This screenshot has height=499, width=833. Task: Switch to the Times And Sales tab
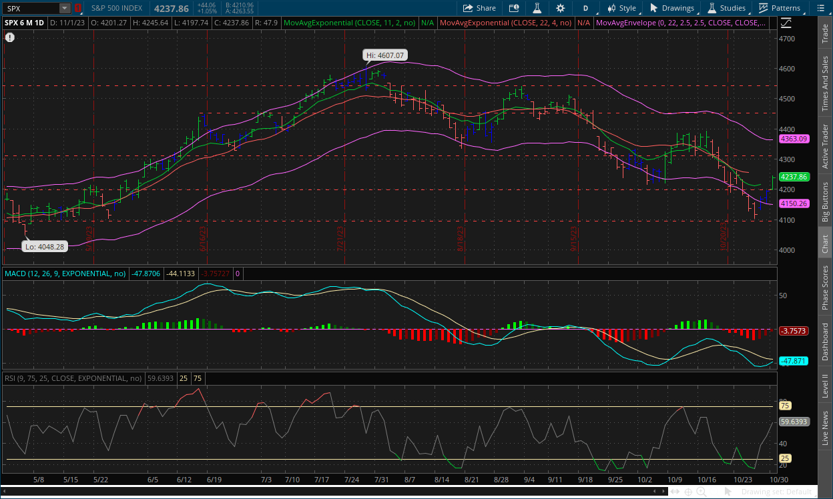825,83
